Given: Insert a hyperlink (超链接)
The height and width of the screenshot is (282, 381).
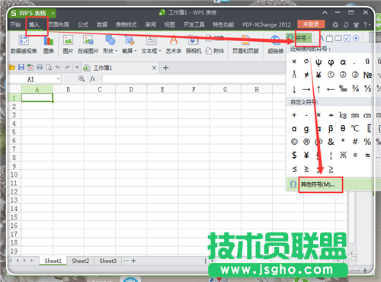Looking at the screenshot, I should tap(276, 45).
